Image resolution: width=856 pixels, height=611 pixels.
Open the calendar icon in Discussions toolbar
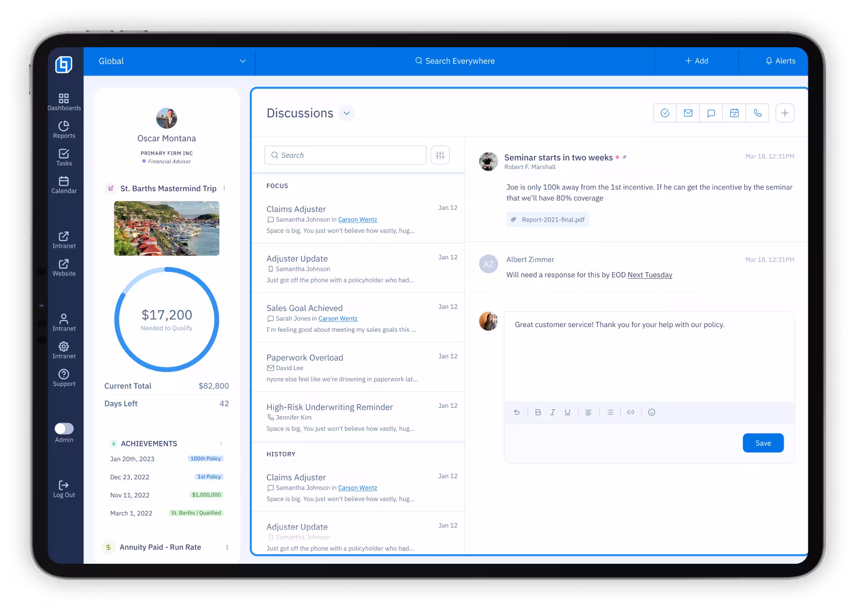pyautogui.click(x=734, y=113)
